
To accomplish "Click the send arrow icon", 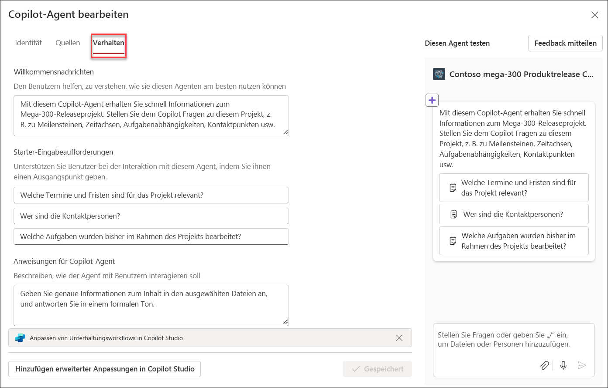I will (582, 365).
